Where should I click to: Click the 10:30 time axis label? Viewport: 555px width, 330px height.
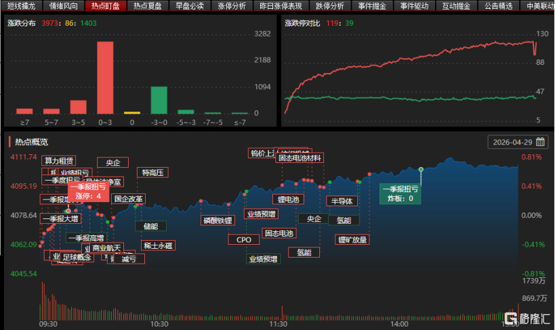pos(159,324)
